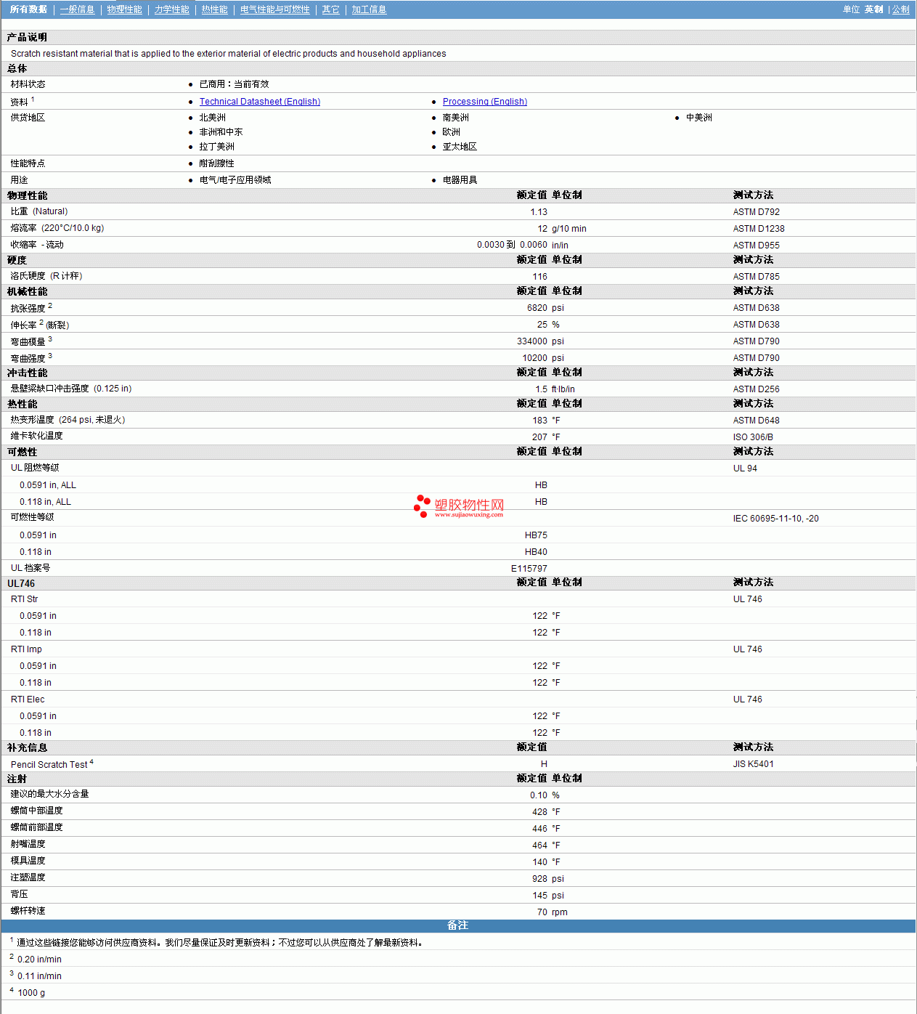
Task: Click the RTI Imp row label
Action: pos(27,649)
